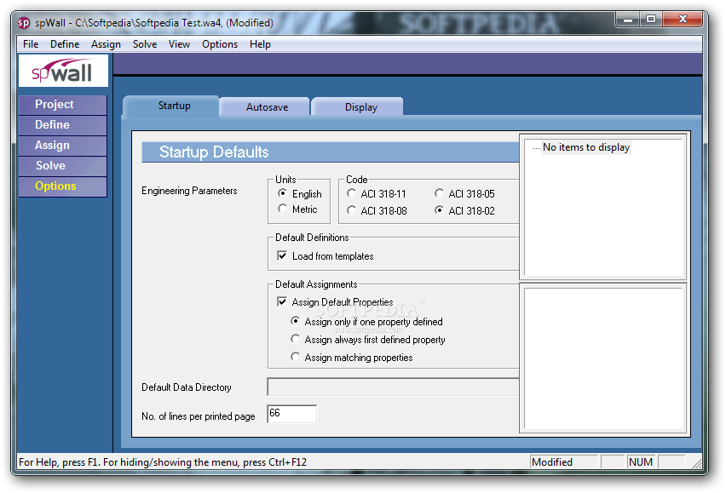Select the Assign sidebar button
The height and width of the screenshot is (493, 726).
(63, 146)
